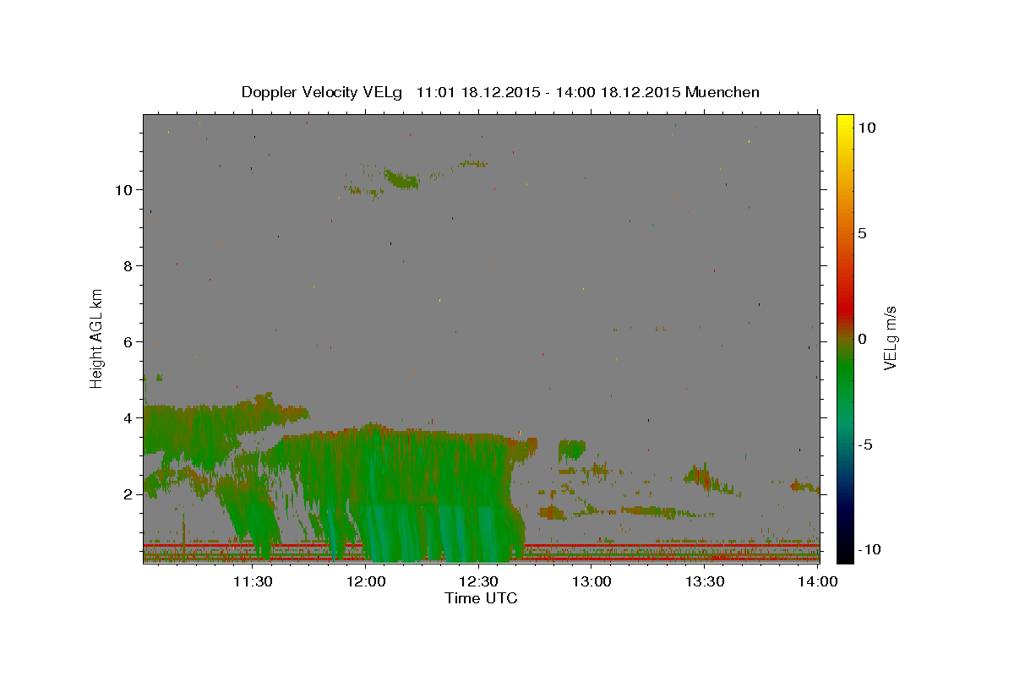This screenshot has height=676, width=1014.
Task: Select the 13:00 time tick label
Action: click(591, 581)
